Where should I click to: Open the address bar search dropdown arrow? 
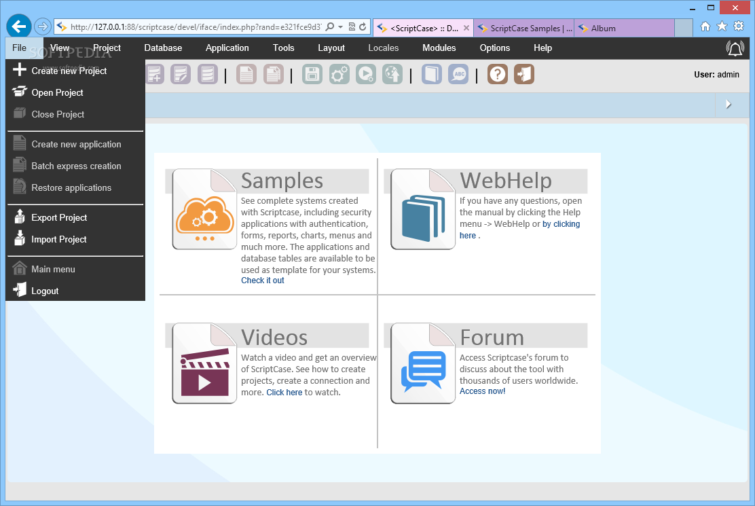[x=340, y=27]
